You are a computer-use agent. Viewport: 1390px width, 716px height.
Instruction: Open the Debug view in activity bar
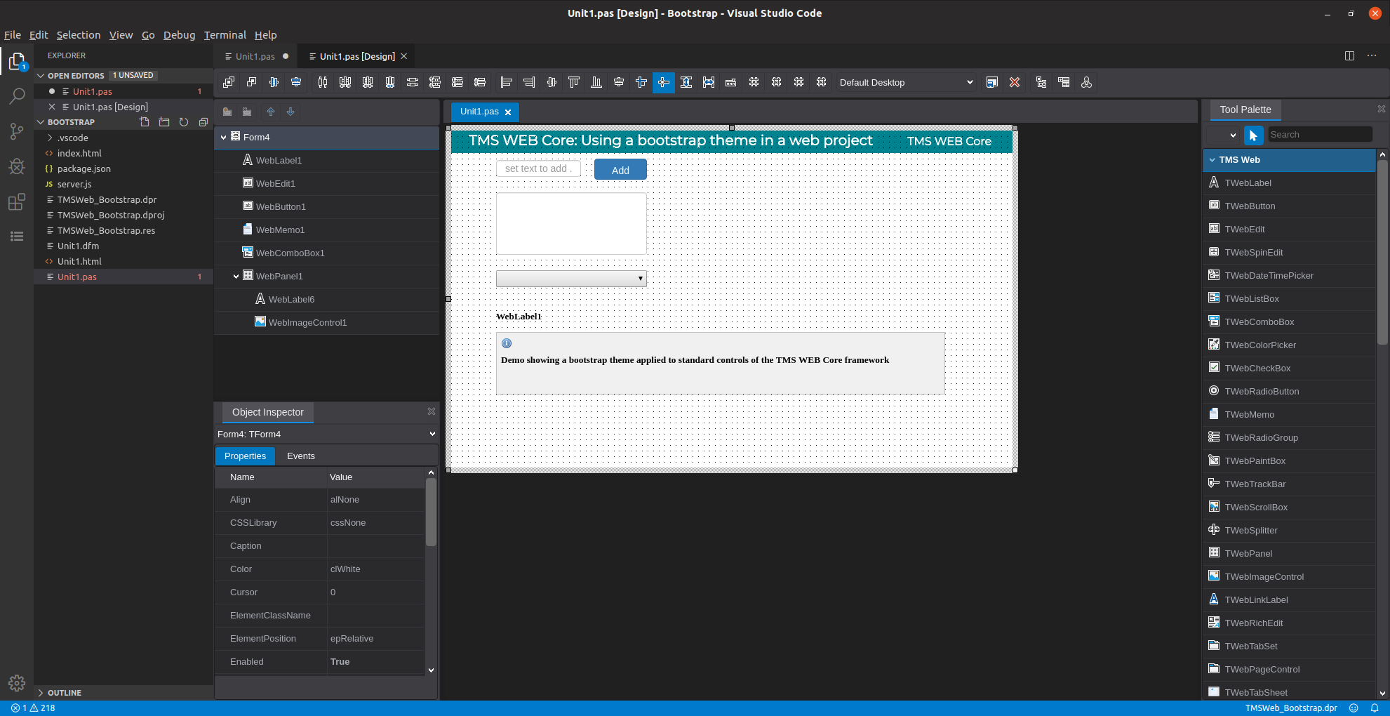coord(17,166)
